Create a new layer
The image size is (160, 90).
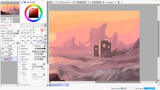pyautogui.click(x=2, y=43)
